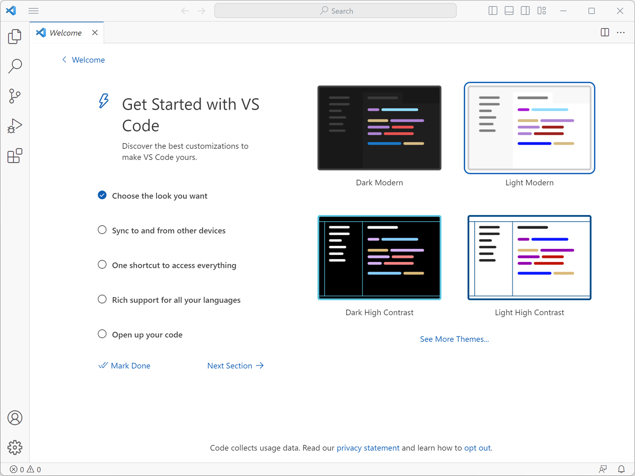The height and width of the screenshot is (476, 635).
Task: Open the editor More Actions ellipsis
Action: [x=621, y=33]
